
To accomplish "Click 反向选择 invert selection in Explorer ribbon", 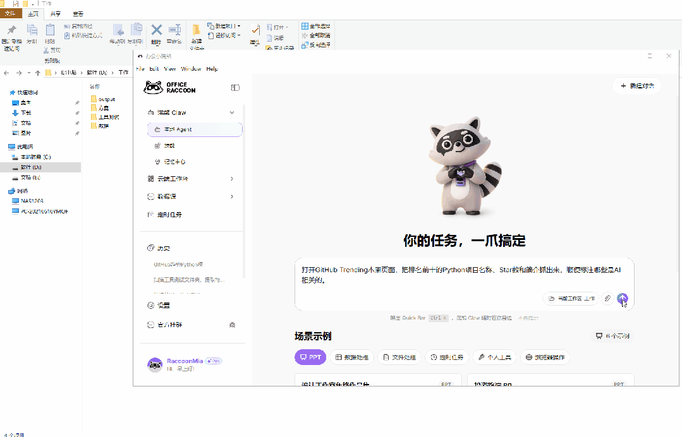I will (316, 45).
